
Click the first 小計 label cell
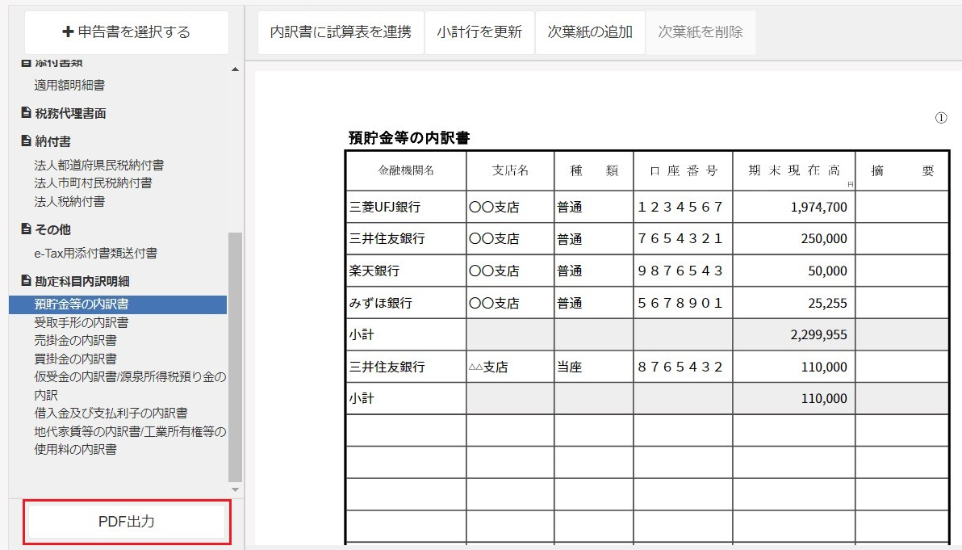click(x=406, y=334)
